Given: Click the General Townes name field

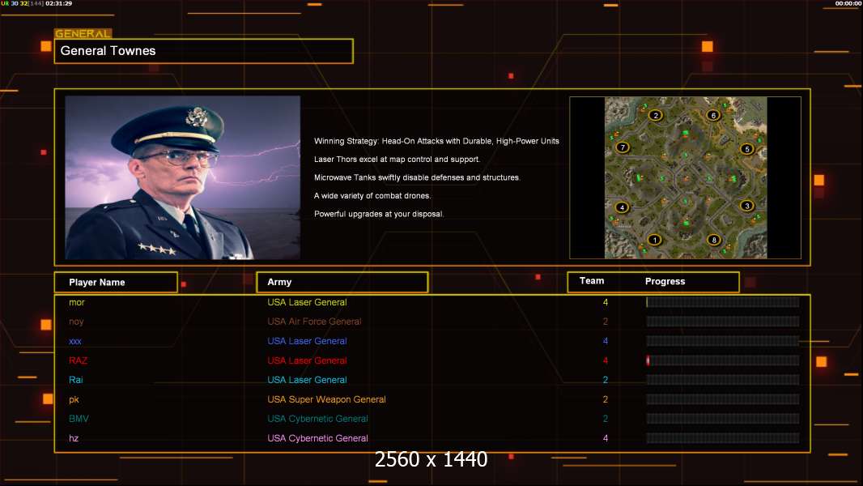Looking at the screenshot, I should (x=204, y=51).
